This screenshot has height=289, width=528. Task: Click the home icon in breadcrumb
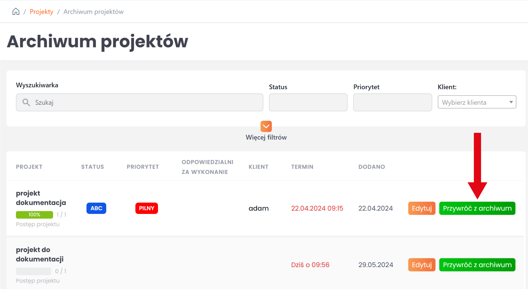pyautogui.click(x=16, y=12)
